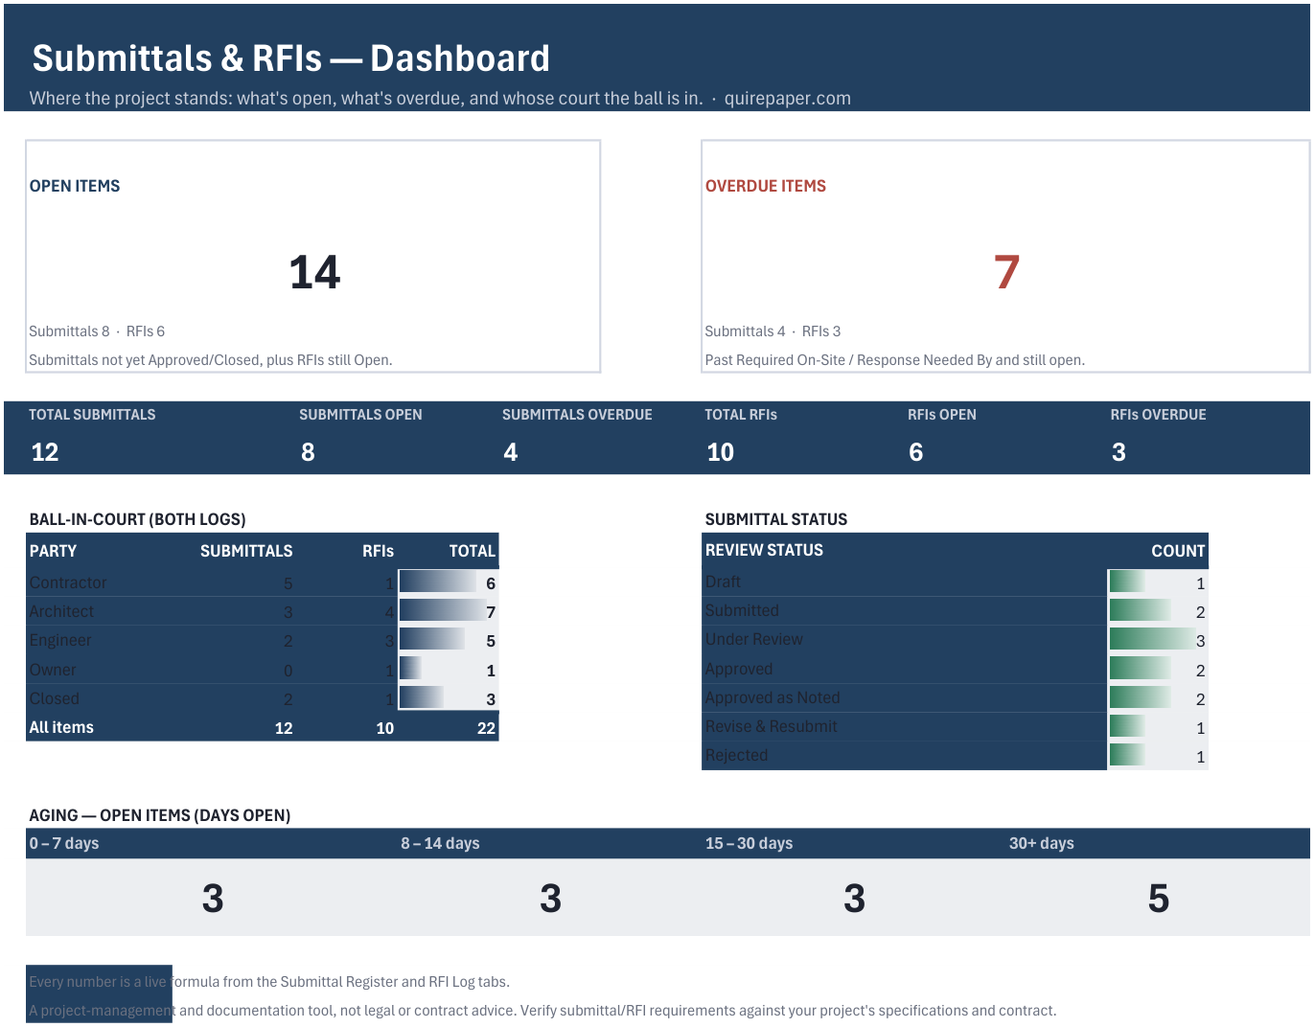Click the 'Approved as Noted' status row
The image size is (1315, 1027).
[x=955, y=697]
